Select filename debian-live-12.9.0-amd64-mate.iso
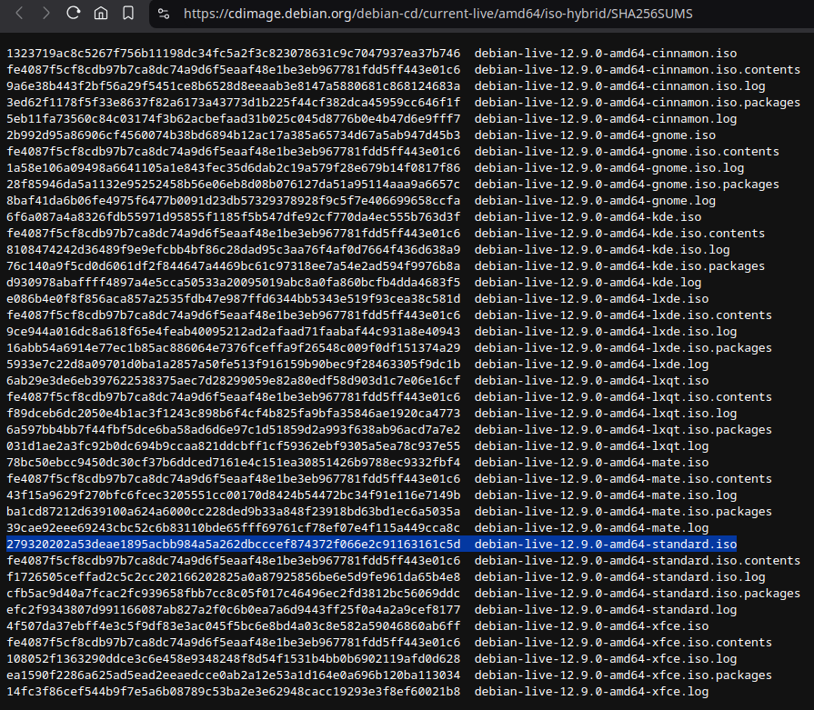The height and width of the screenshot is (710, 814). click(591, 462)
